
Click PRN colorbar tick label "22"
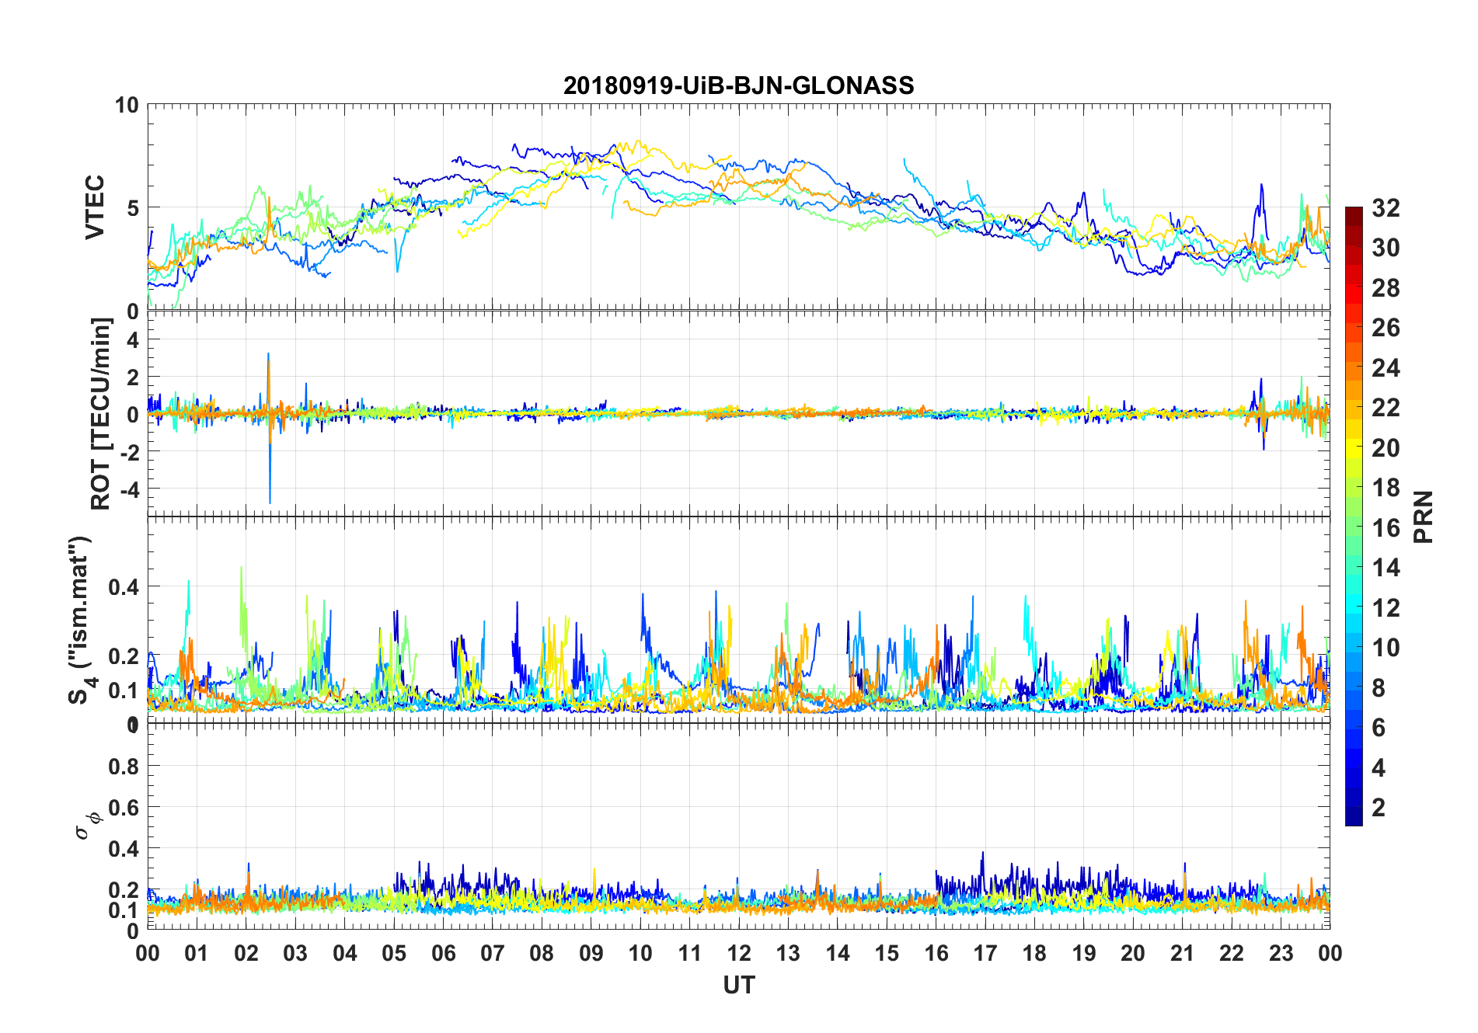point(1386,408)
